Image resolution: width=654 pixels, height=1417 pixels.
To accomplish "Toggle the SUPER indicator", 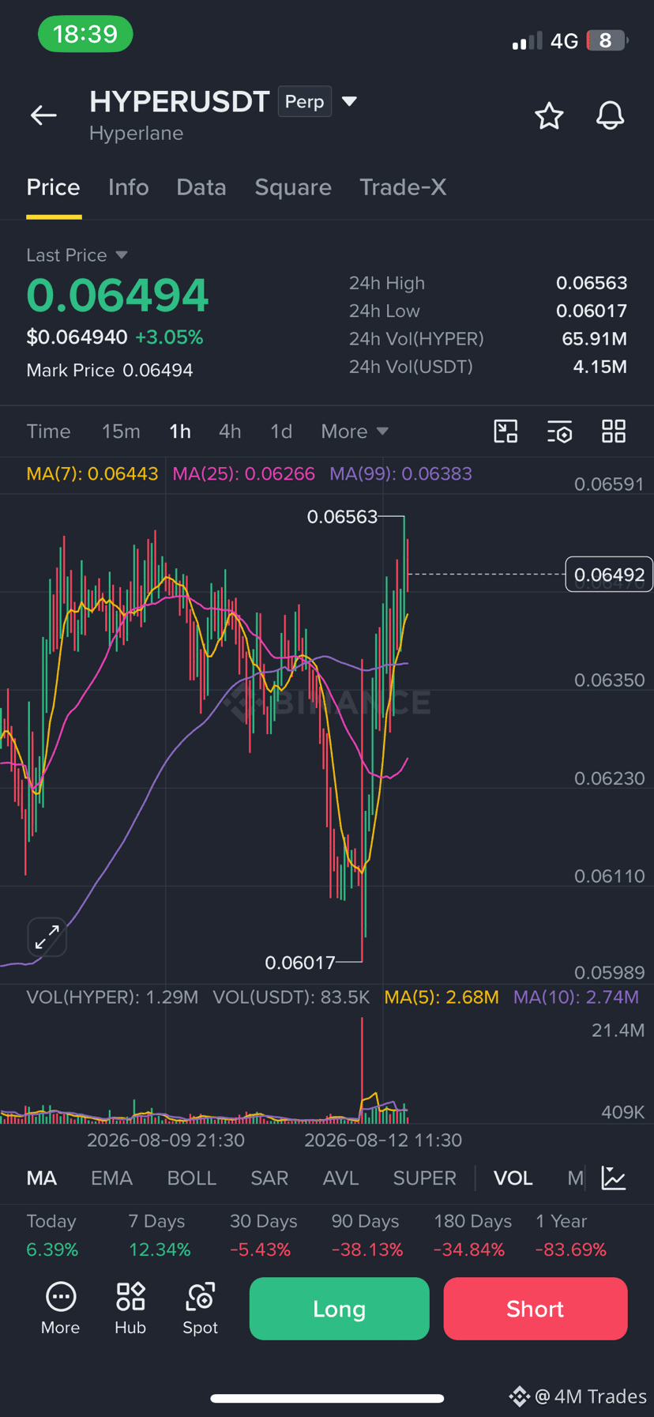I will [425, 1178].
